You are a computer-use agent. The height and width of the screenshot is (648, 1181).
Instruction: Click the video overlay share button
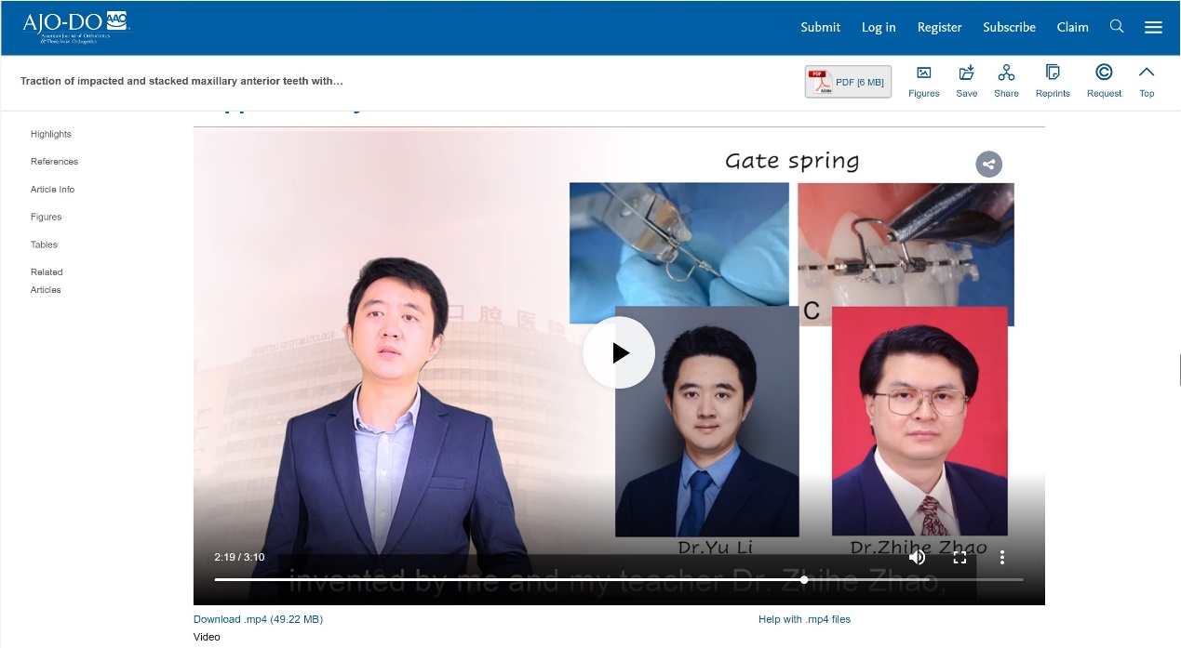coord(988,165)
